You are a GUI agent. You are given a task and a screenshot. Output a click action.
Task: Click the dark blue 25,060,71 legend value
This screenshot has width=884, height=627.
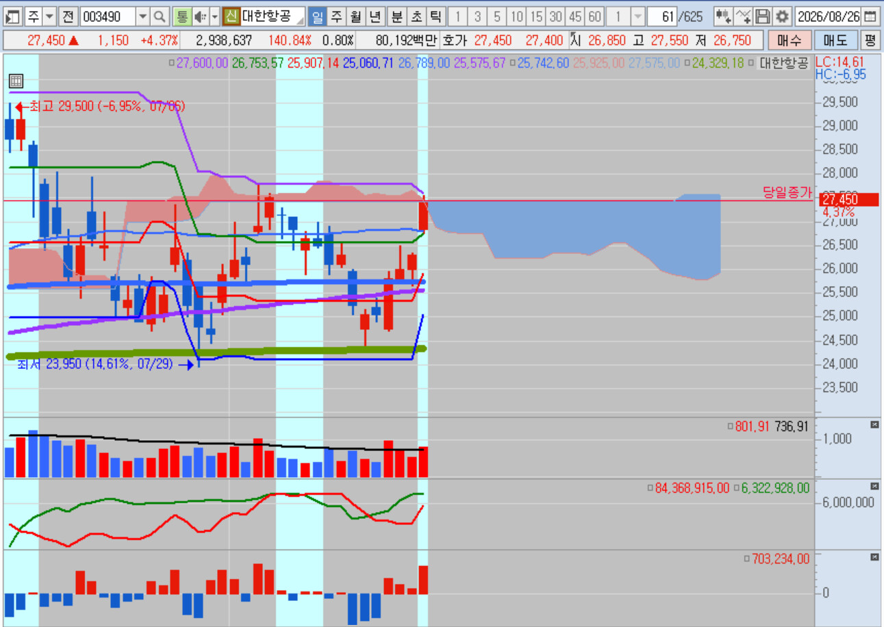[368, 63]
